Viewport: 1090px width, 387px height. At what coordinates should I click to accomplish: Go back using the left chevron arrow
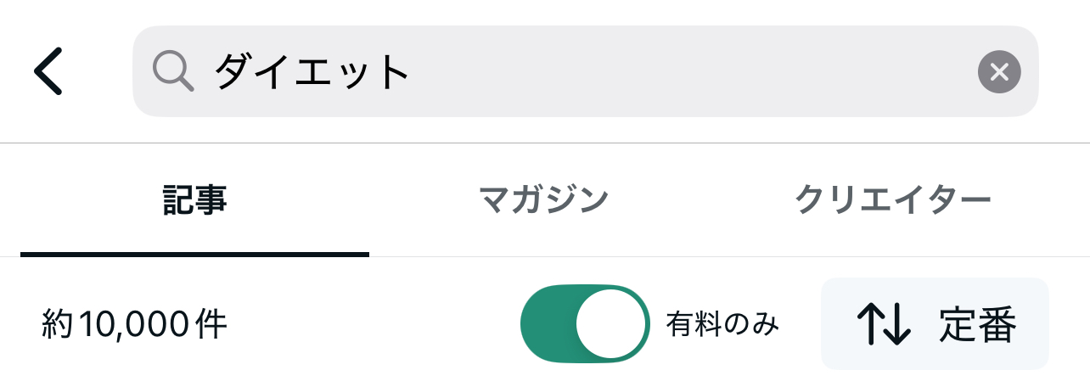(48, 71)
